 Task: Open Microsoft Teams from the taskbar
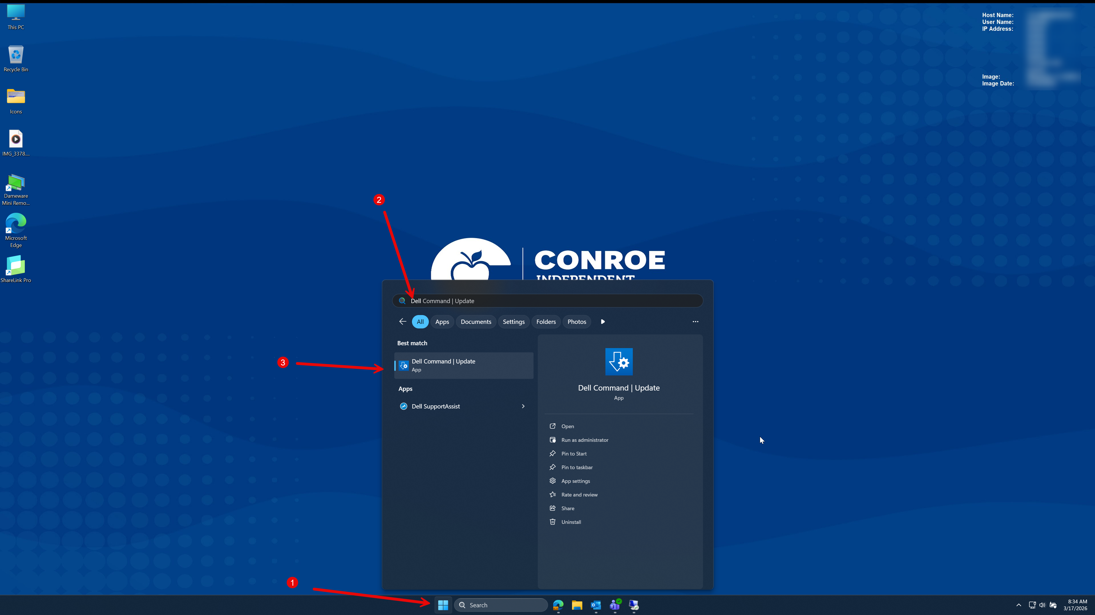tap(615, 605)
